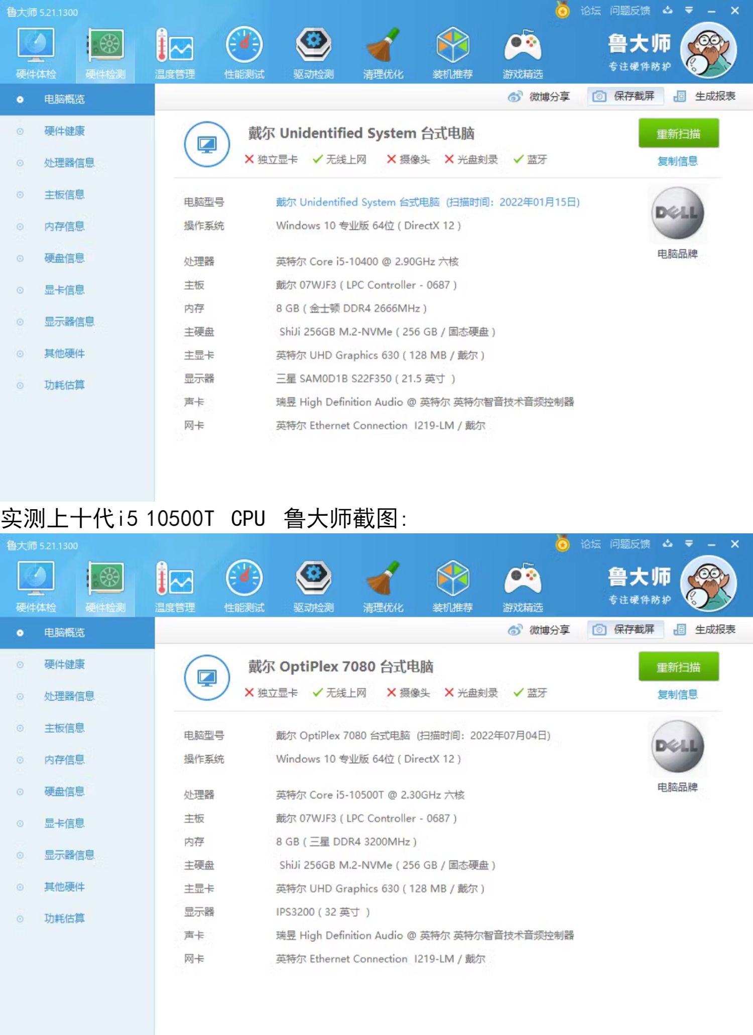753x1035 pixels.
Task: Open 驱动检测 in the OptiPlex 7080 window
Action: click(x=314, y=587)
